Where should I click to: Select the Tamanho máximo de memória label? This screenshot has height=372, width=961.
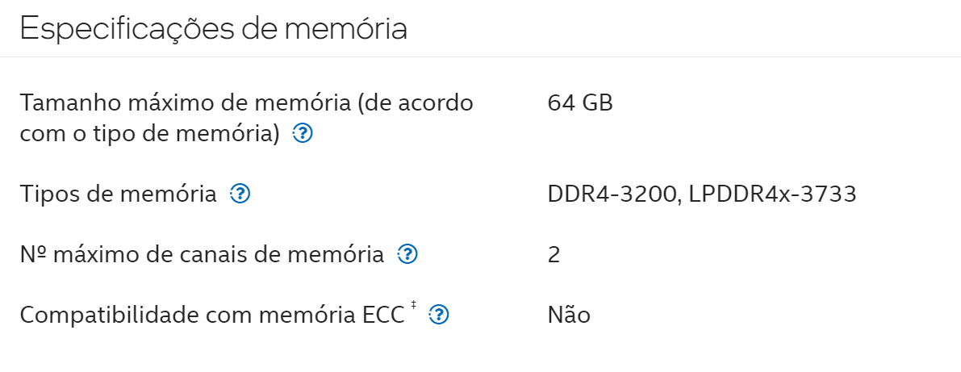pos(246,118)
